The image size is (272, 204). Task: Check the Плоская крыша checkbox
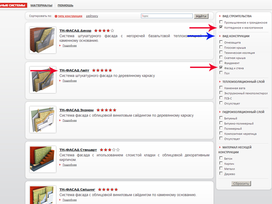[221, 47]
